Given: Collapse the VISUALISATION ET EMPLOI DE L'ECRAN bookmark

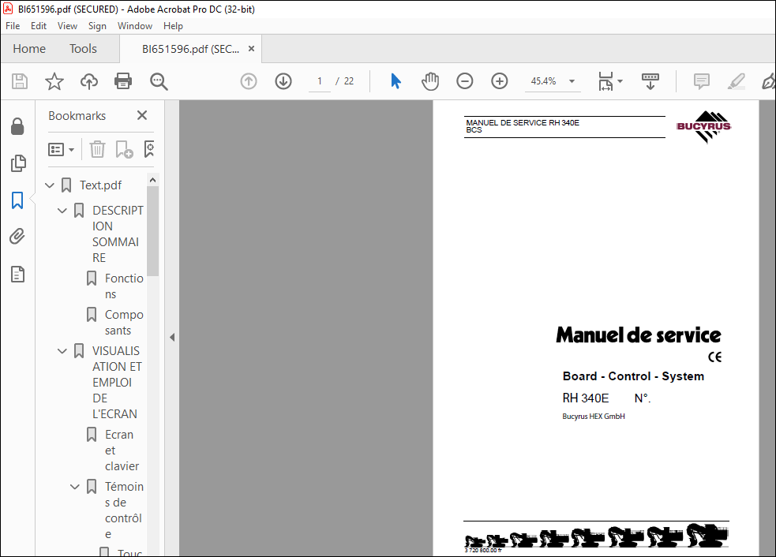Looking at the screenshot, I should point(62,351).
